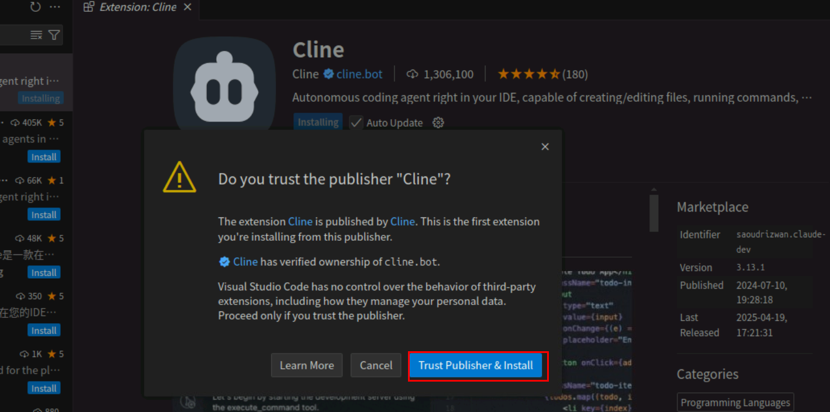Select the Extension: Cline editor tab
This screenshot has width=830, height=412.
[137, 8]
